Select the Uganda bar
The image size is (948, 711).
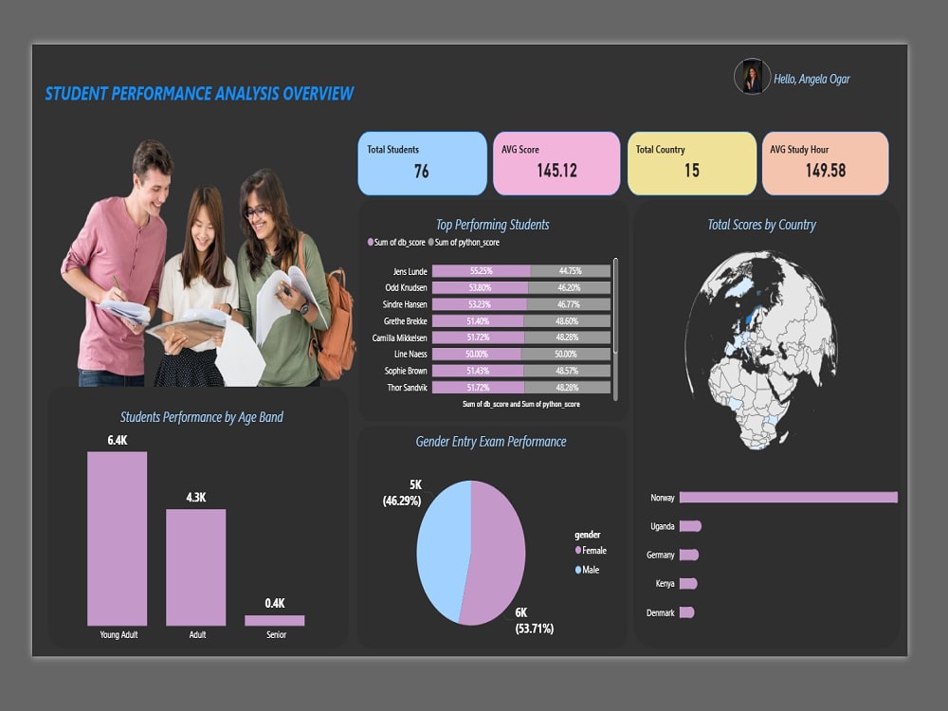pyautogui.click(x=690, y=526)
